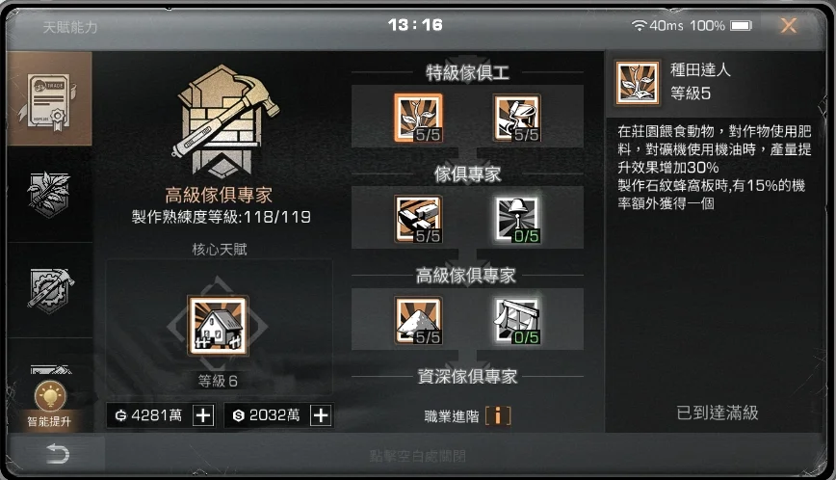Add silver currency with plus button
This screenshot has width=836, height=480.
[x=321, y=414]
